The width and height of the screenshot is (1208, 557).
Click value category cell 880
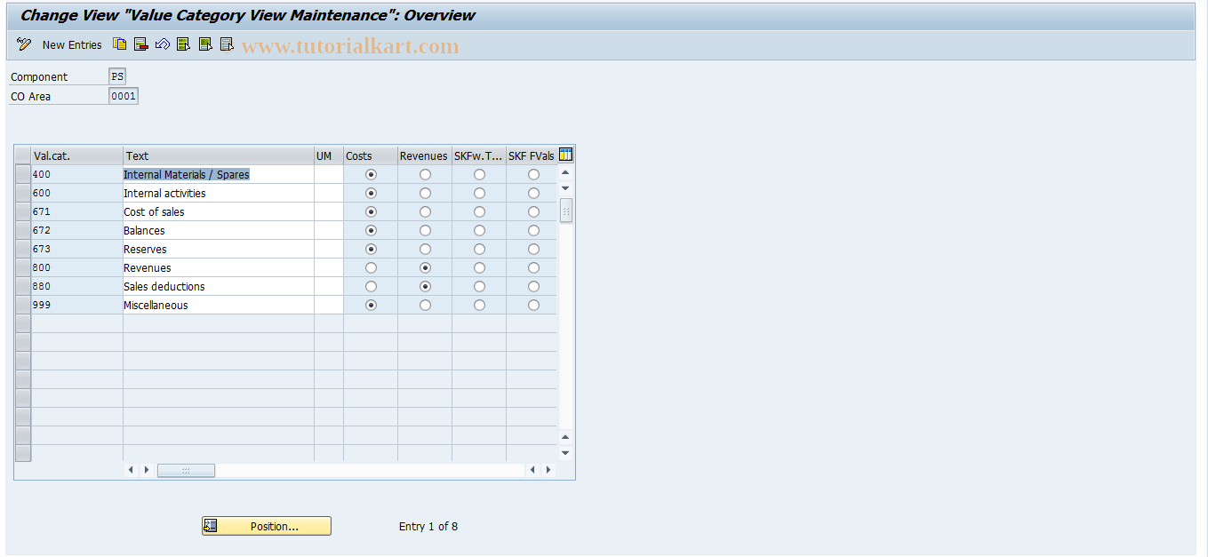tap(77, 286)
